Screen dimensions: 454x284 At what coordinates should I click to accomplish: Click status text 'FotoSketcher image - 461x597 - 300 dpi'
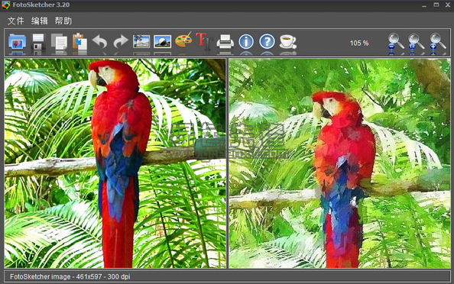70,276
